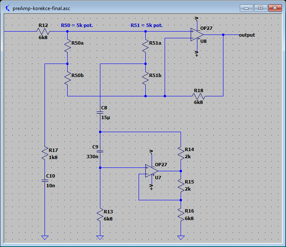
Task: Select capacitor C9 symbol
Action: click(100, 151)
